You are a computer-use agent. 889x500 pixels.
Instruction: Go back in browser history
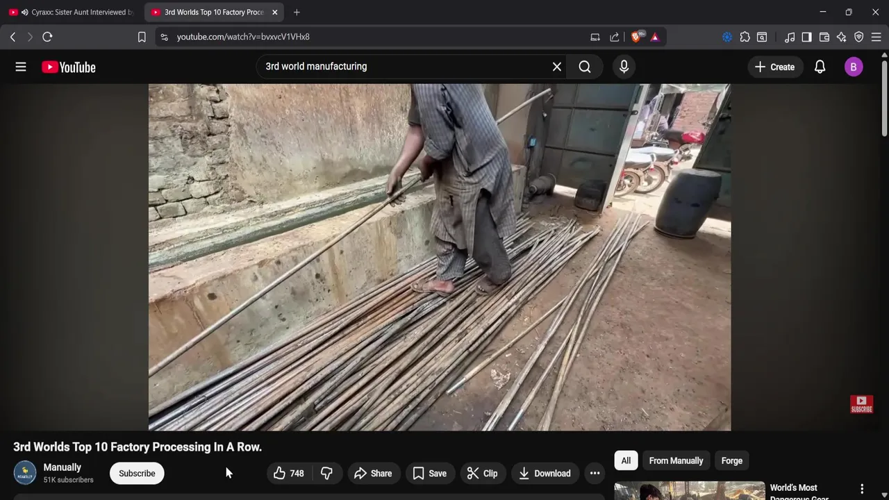(13, 37)
